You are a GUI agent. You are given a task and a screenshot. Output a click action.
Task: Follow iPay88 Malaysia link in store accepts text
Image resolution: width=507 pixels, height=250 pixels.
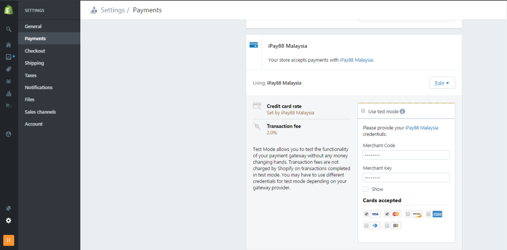[x=356, y=60]
